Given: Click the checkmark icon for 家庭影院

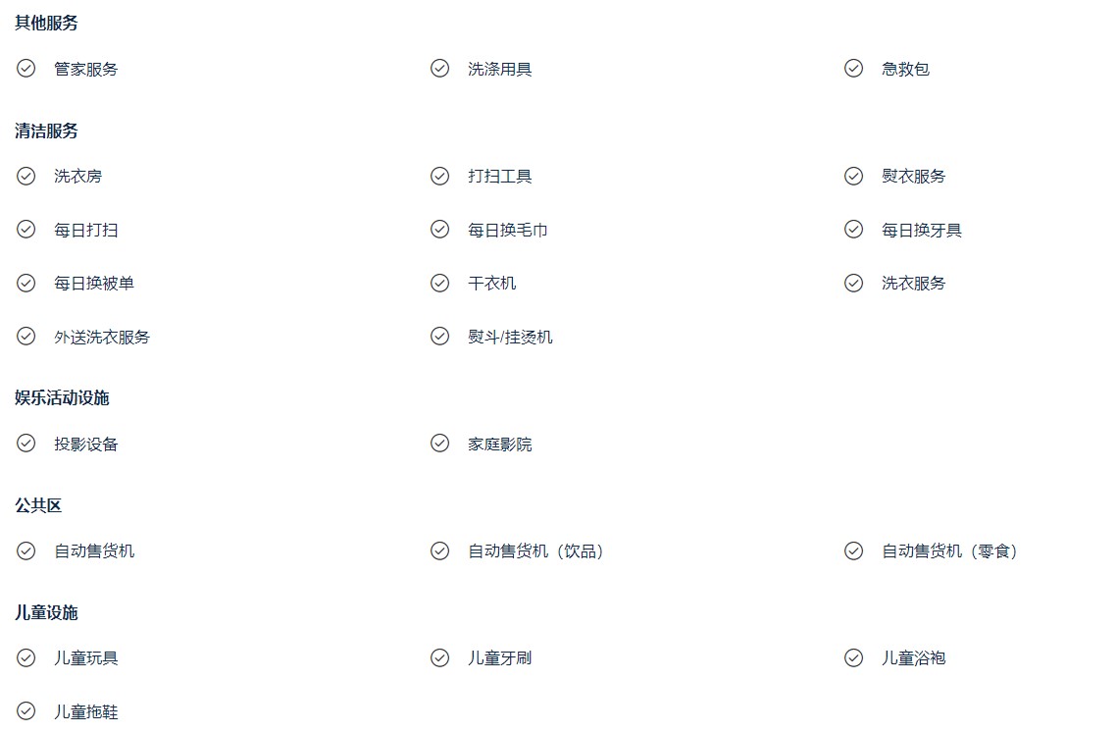Looking at the screenshot, I should point(440,444).
